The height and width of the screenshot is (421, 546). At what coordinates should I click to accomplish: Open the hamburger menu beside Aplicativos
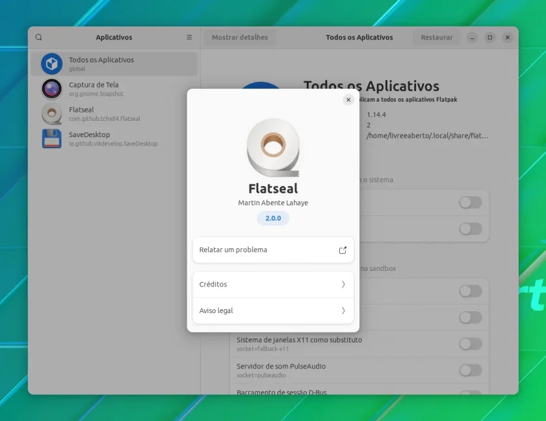pyautogui.click(x=189, y=37)
